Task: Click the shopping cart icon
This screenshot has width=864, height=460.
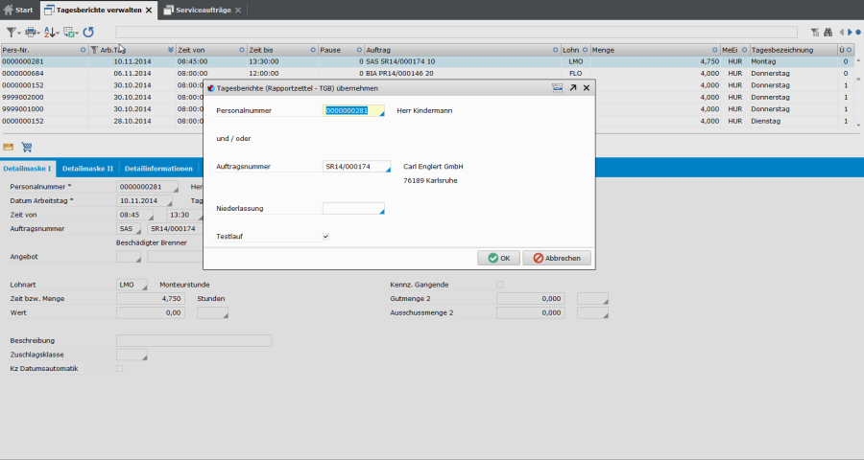Action: (27, 148)
